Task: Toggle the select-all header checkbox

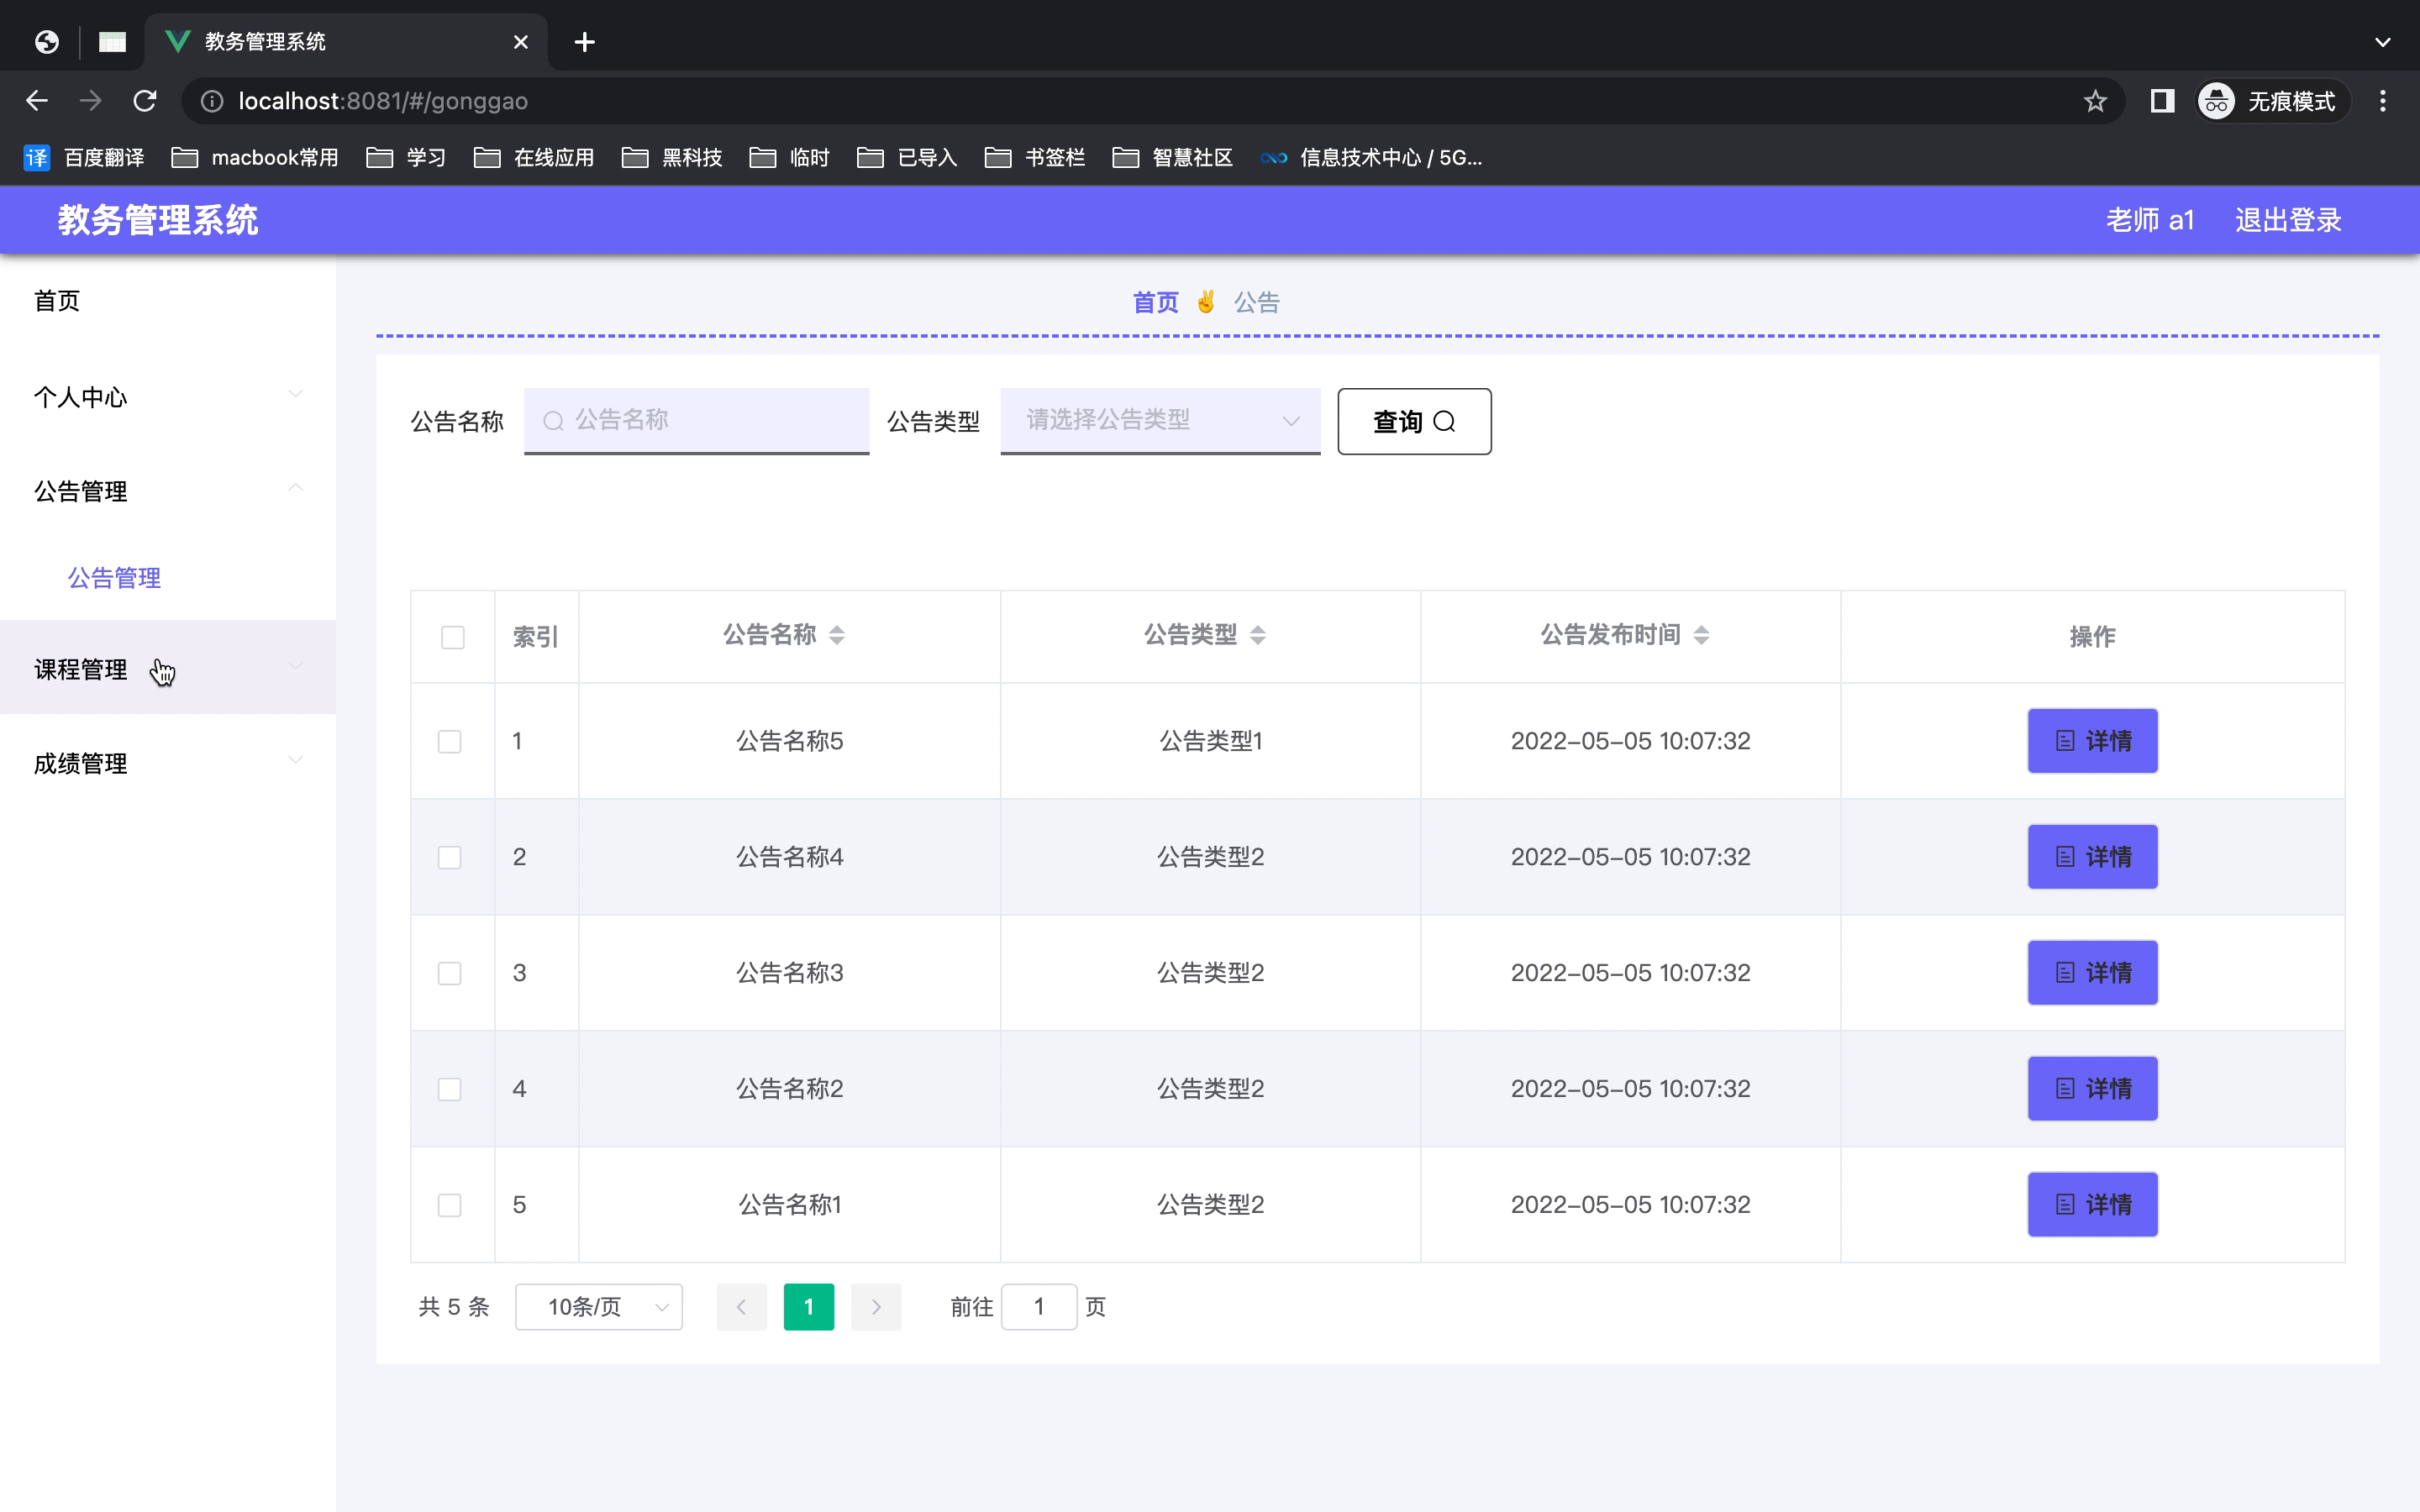Action: (x=453, y=637)
